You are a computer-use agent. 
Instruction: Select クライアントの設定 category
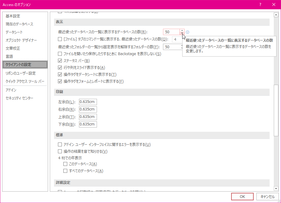click(25, 64)
